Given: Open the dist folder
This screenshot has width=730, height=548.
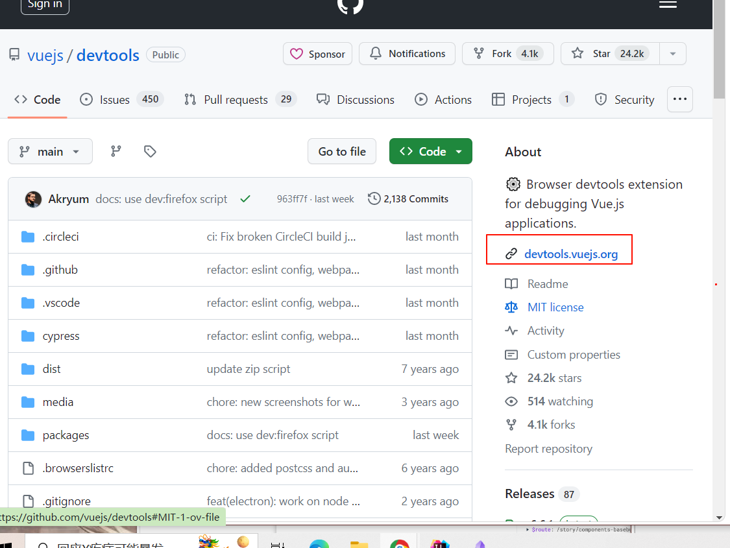Looking at the screenshot, I should [52, 369].
